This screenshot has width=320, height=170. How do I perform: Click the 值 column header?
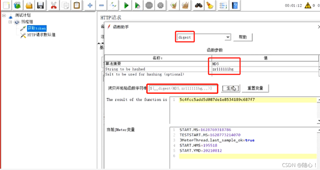point(265,58)
